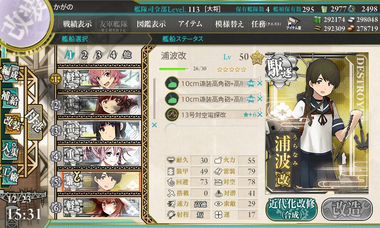Image resolution: width=380 pixels, height=228 pixels.
Task: Remove 13号対空電探改 with its X
Action: (260, 114)
